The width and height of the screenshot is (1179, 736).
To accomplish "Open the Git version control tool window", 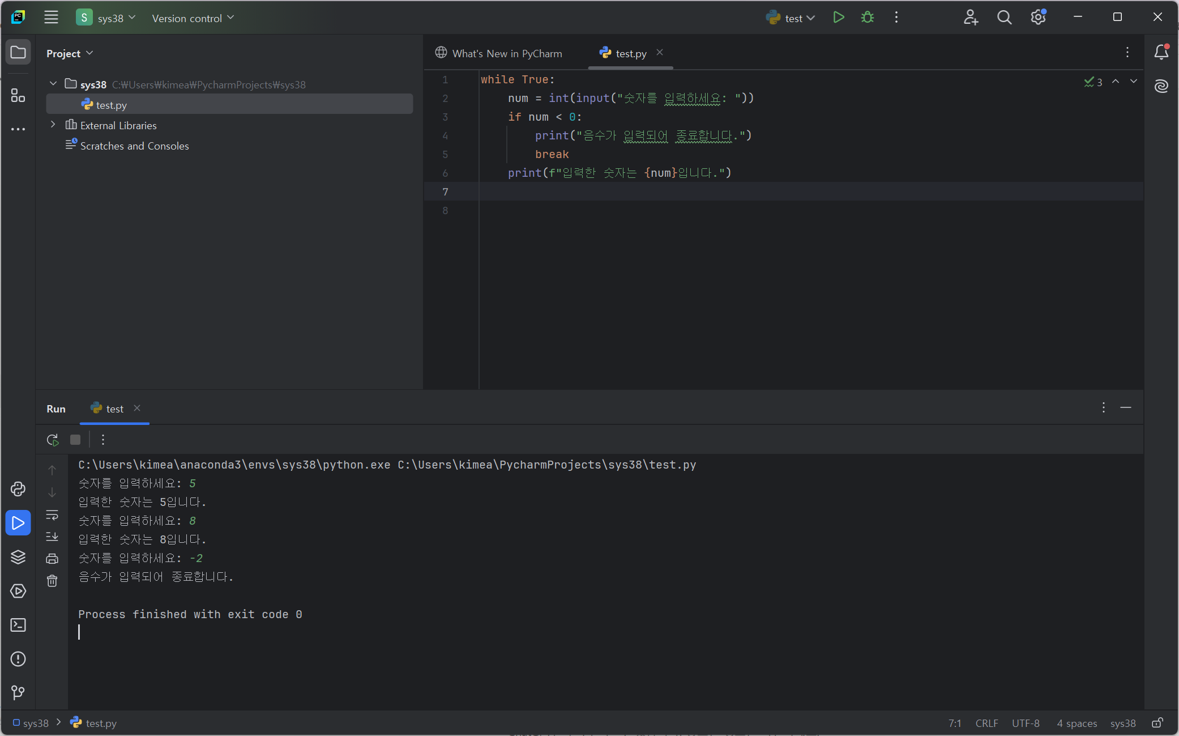I will [x=18, y=692].
